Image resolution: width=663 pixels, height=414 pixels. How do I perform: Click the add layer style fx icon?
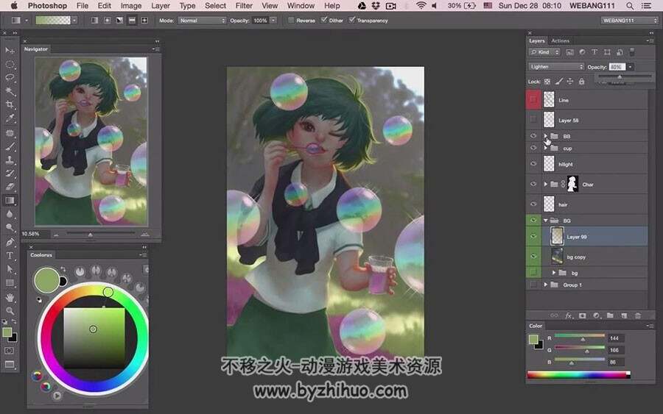(569, 315)
